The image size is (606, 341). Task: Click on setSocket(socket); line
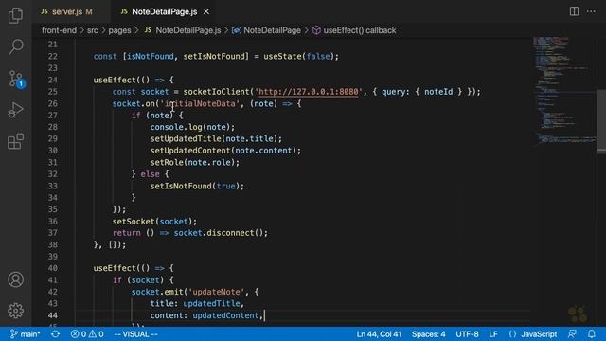(154, 222)
